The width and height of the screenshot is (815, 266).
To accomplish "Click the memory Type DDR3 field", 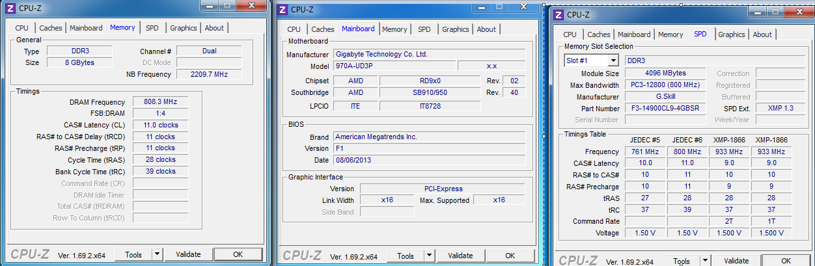I will point(81,51).
